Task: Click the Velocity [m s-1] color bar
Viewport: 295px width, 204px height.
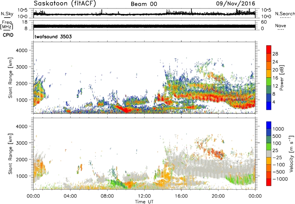Action: [269, 154]
